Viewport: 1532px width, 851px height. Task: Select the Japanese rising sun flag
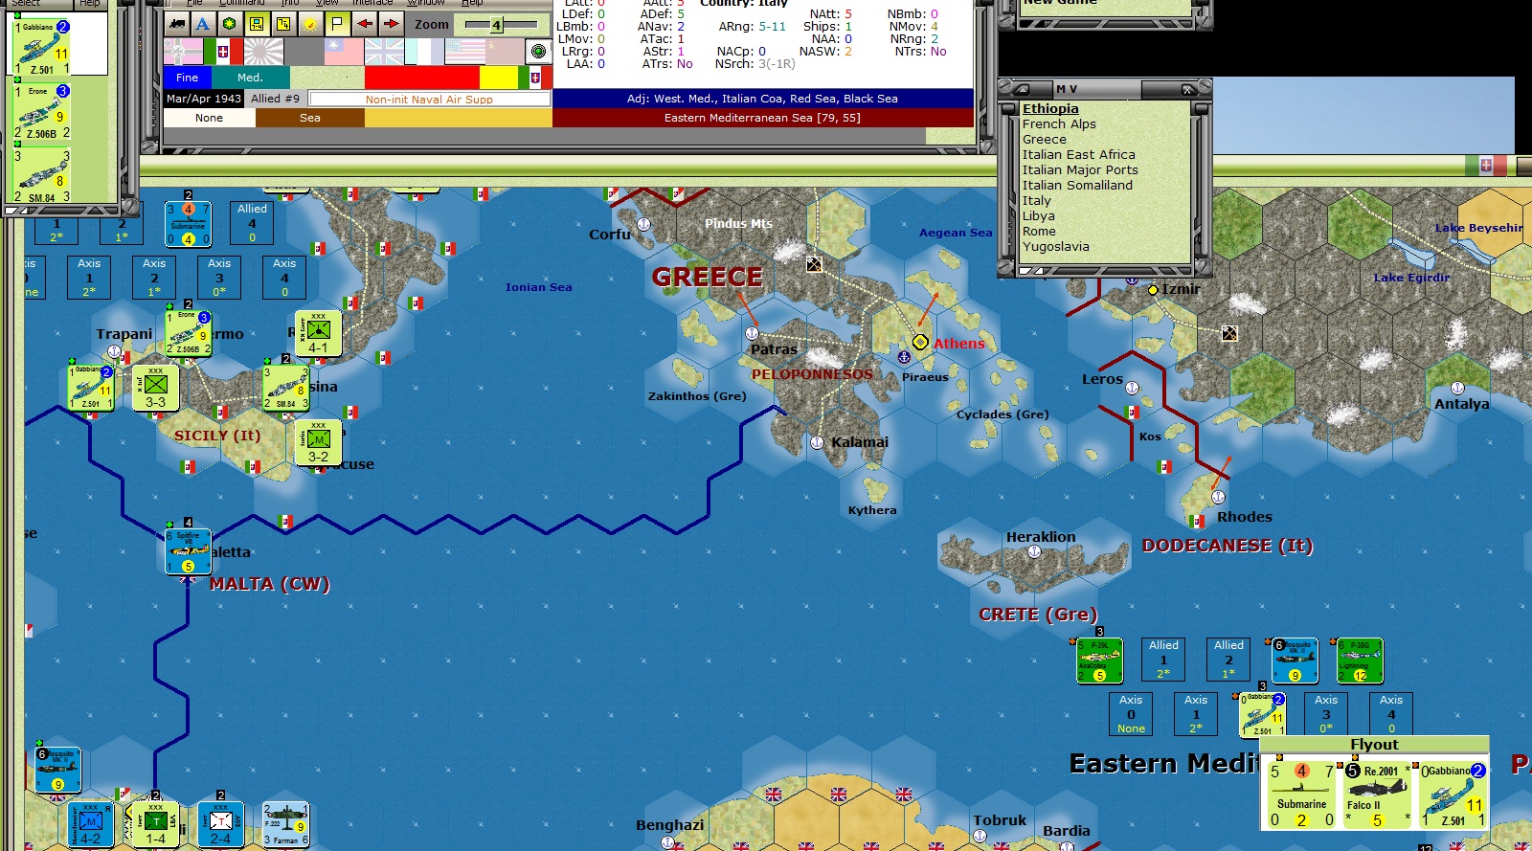coord(263,51)
